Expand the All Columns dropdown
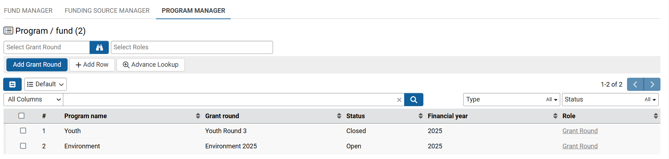The height and width of the screenshot is (159, 669). click(x=33, y=100)
